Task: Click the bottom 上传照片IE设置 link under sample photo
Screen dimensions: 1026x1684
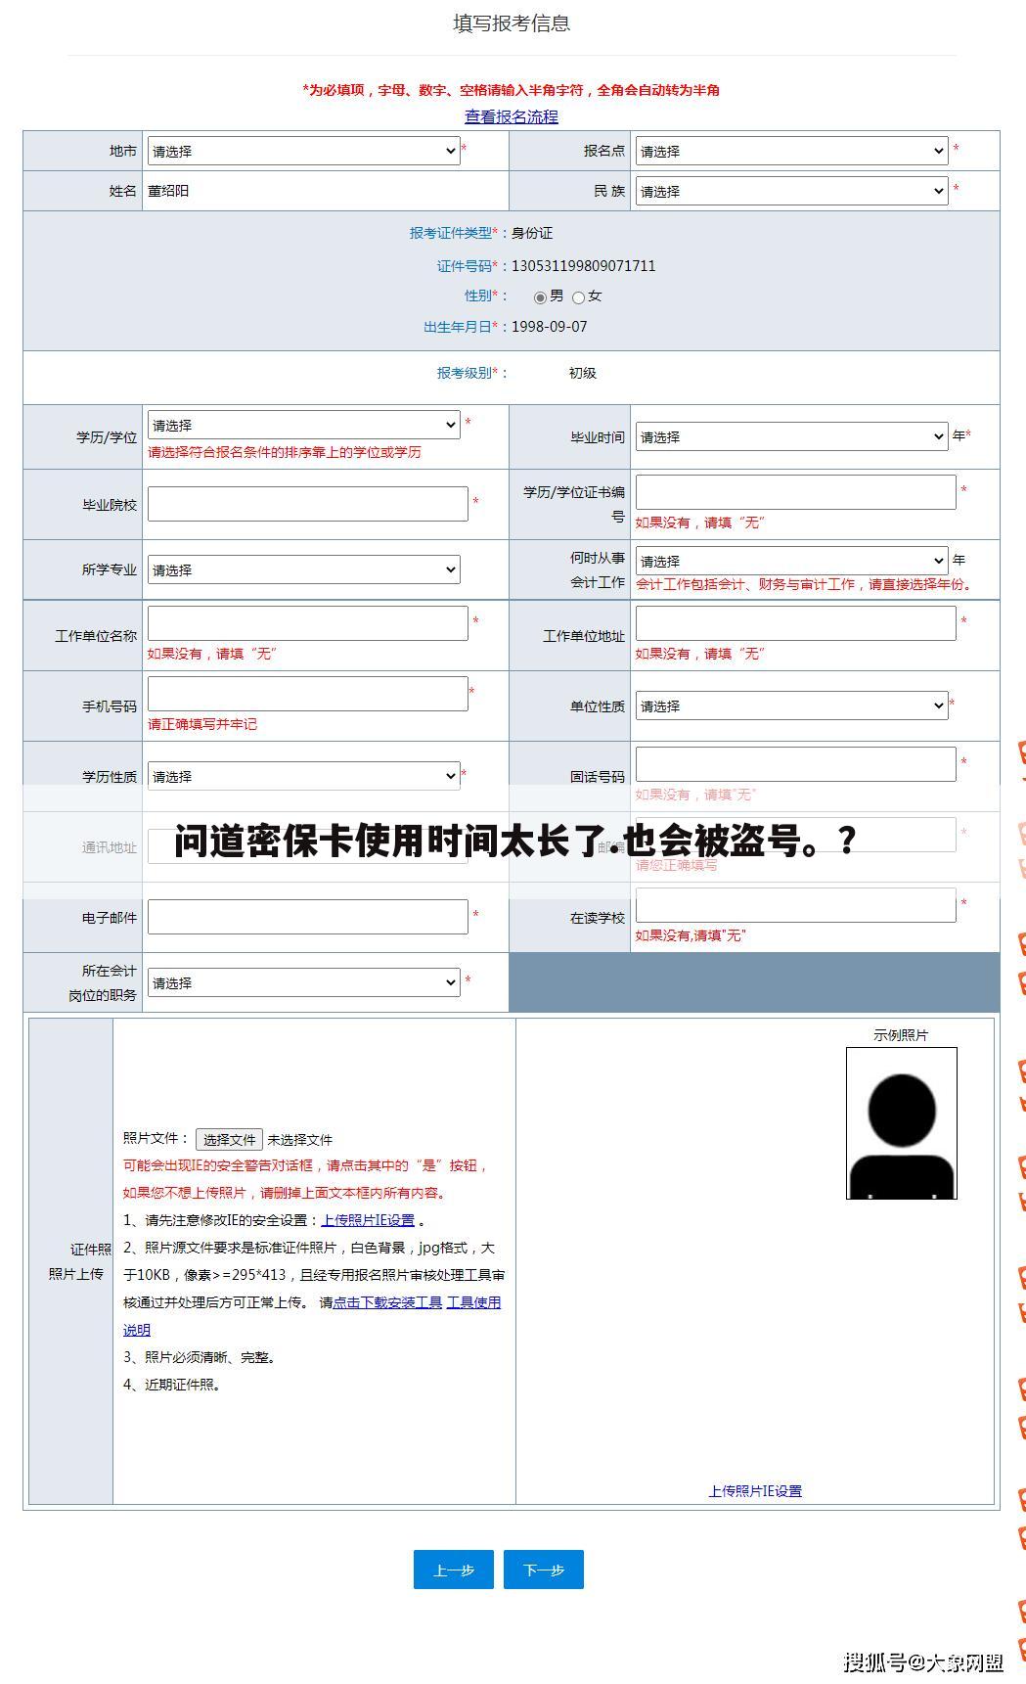Action: pos(755,1491)
